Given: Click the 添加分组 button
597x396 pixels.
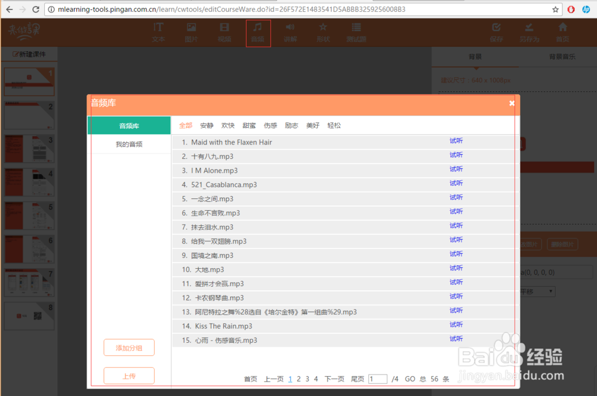Looking at the screenshot, I should [x=129, y=348].
